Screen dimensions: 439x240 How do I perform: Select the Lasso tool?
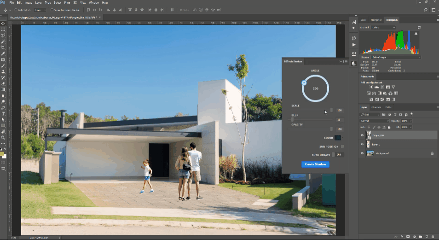click(3, 35)
